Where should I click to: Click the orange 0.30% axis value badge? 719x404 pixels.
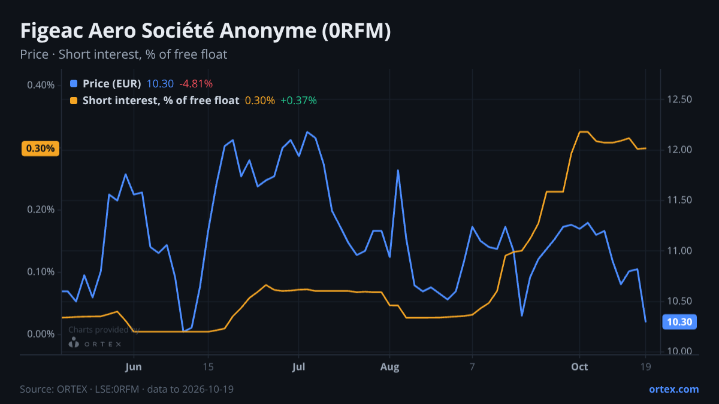point(40,148)
